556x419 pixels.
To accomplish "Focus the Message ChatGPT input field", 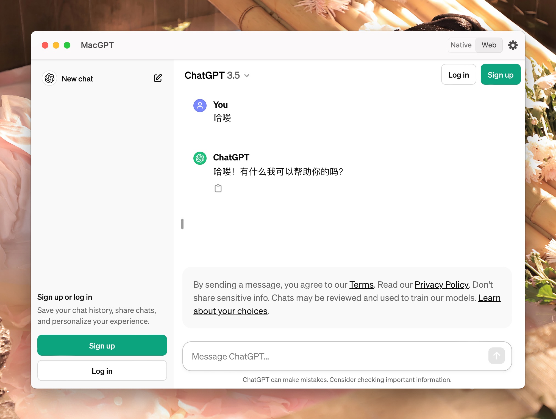I will [338, 356].
